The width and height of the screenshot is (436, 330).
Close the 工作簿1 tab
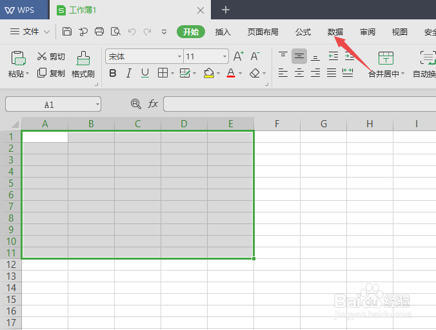[201, 10]
